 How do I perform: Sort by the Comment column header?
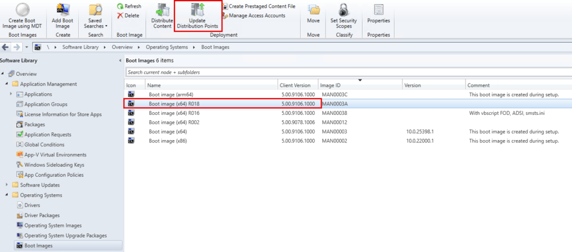(519, 85)
